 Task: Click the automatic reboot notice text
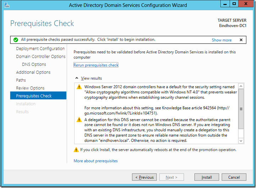(158, 150)
